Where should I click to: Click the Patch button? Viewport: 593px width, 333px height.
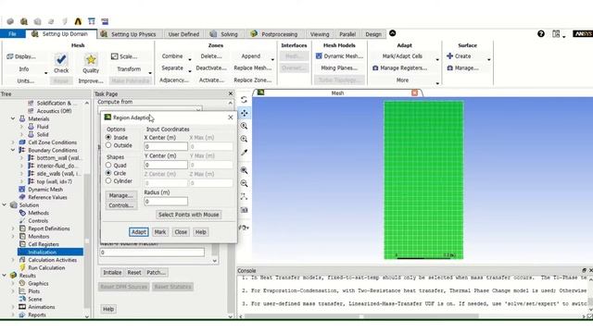click(x=156, y=272)
